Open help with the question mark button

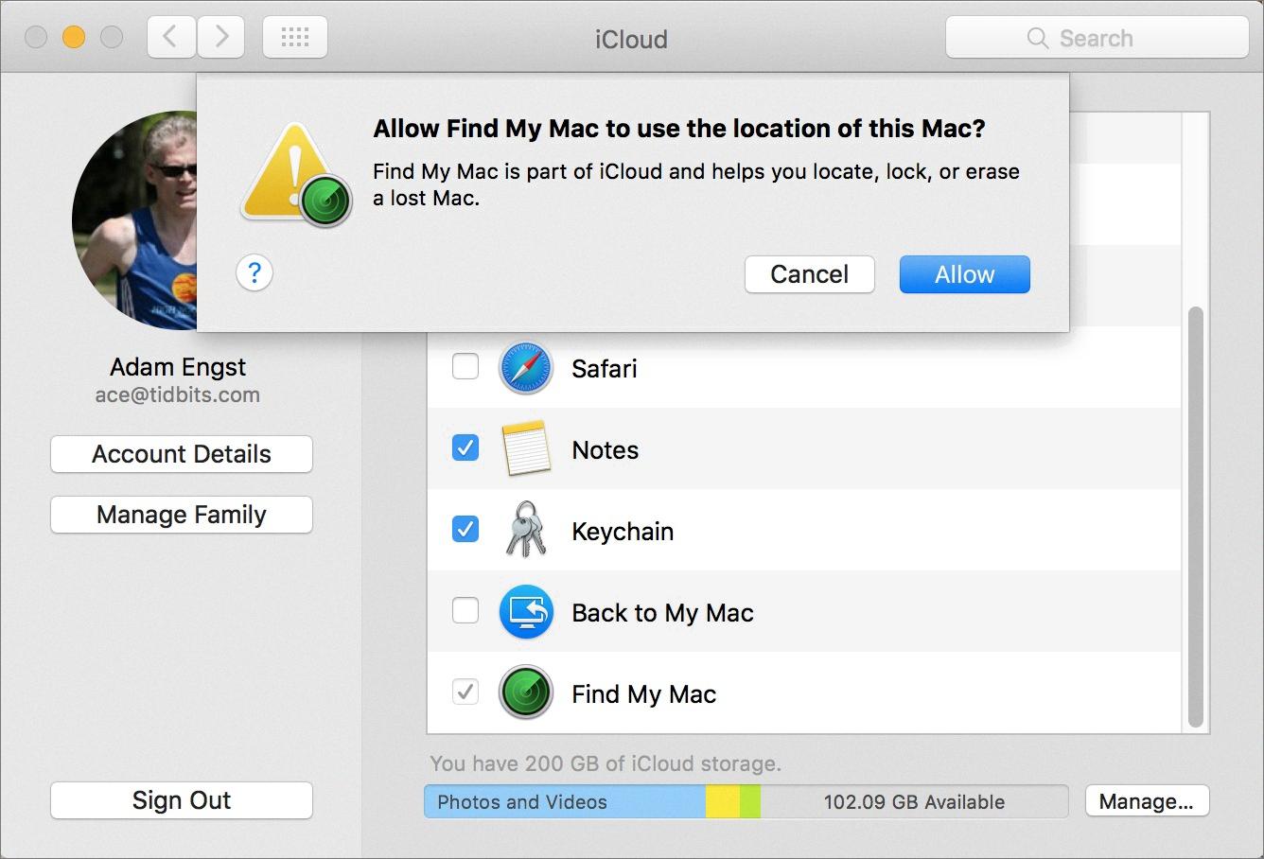[254, 273]
